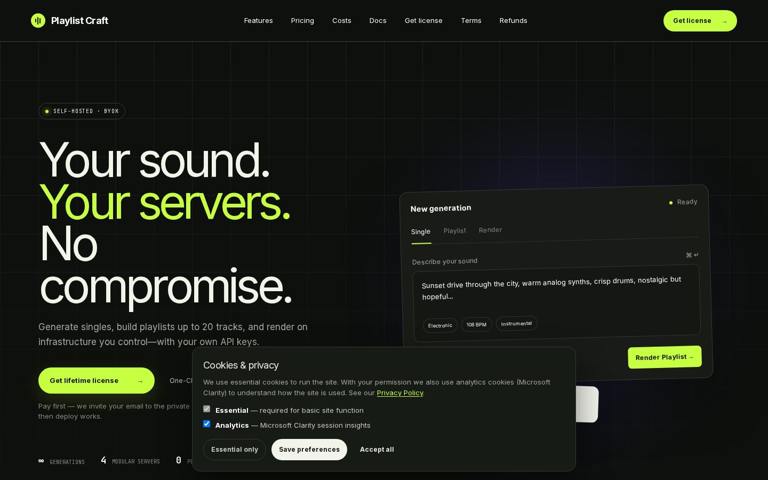Focus the Describe your sound text box

tap(557, 303)
